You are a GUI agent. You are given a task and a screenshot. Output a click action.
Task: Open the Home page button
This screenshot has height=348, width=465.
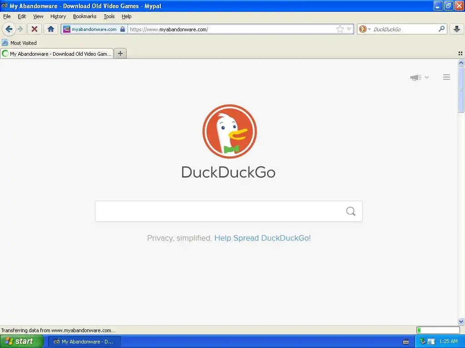(51, 29)
